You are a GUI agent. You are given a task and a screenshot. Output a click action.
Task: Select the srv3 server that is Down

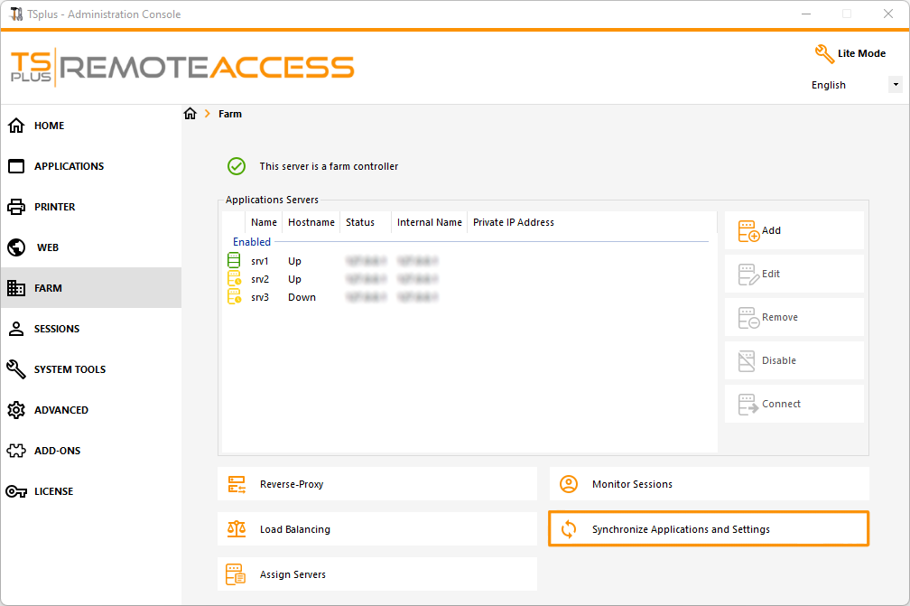pos(260,297)
